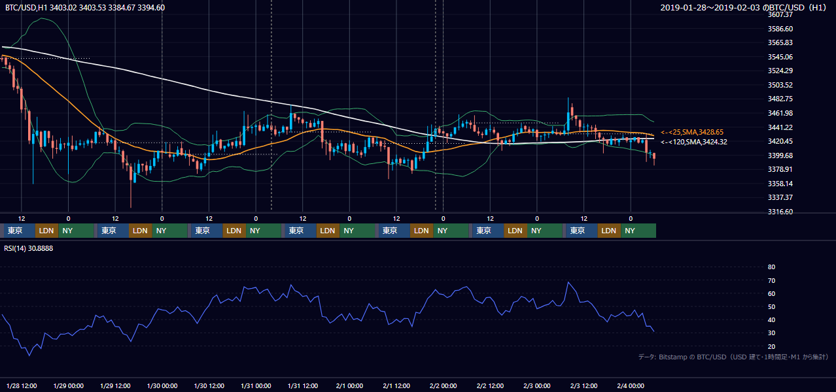Click price axis value 3378.91
Image resolution: width=836 pixels, height=392 pixels.
tap(780, 169)
